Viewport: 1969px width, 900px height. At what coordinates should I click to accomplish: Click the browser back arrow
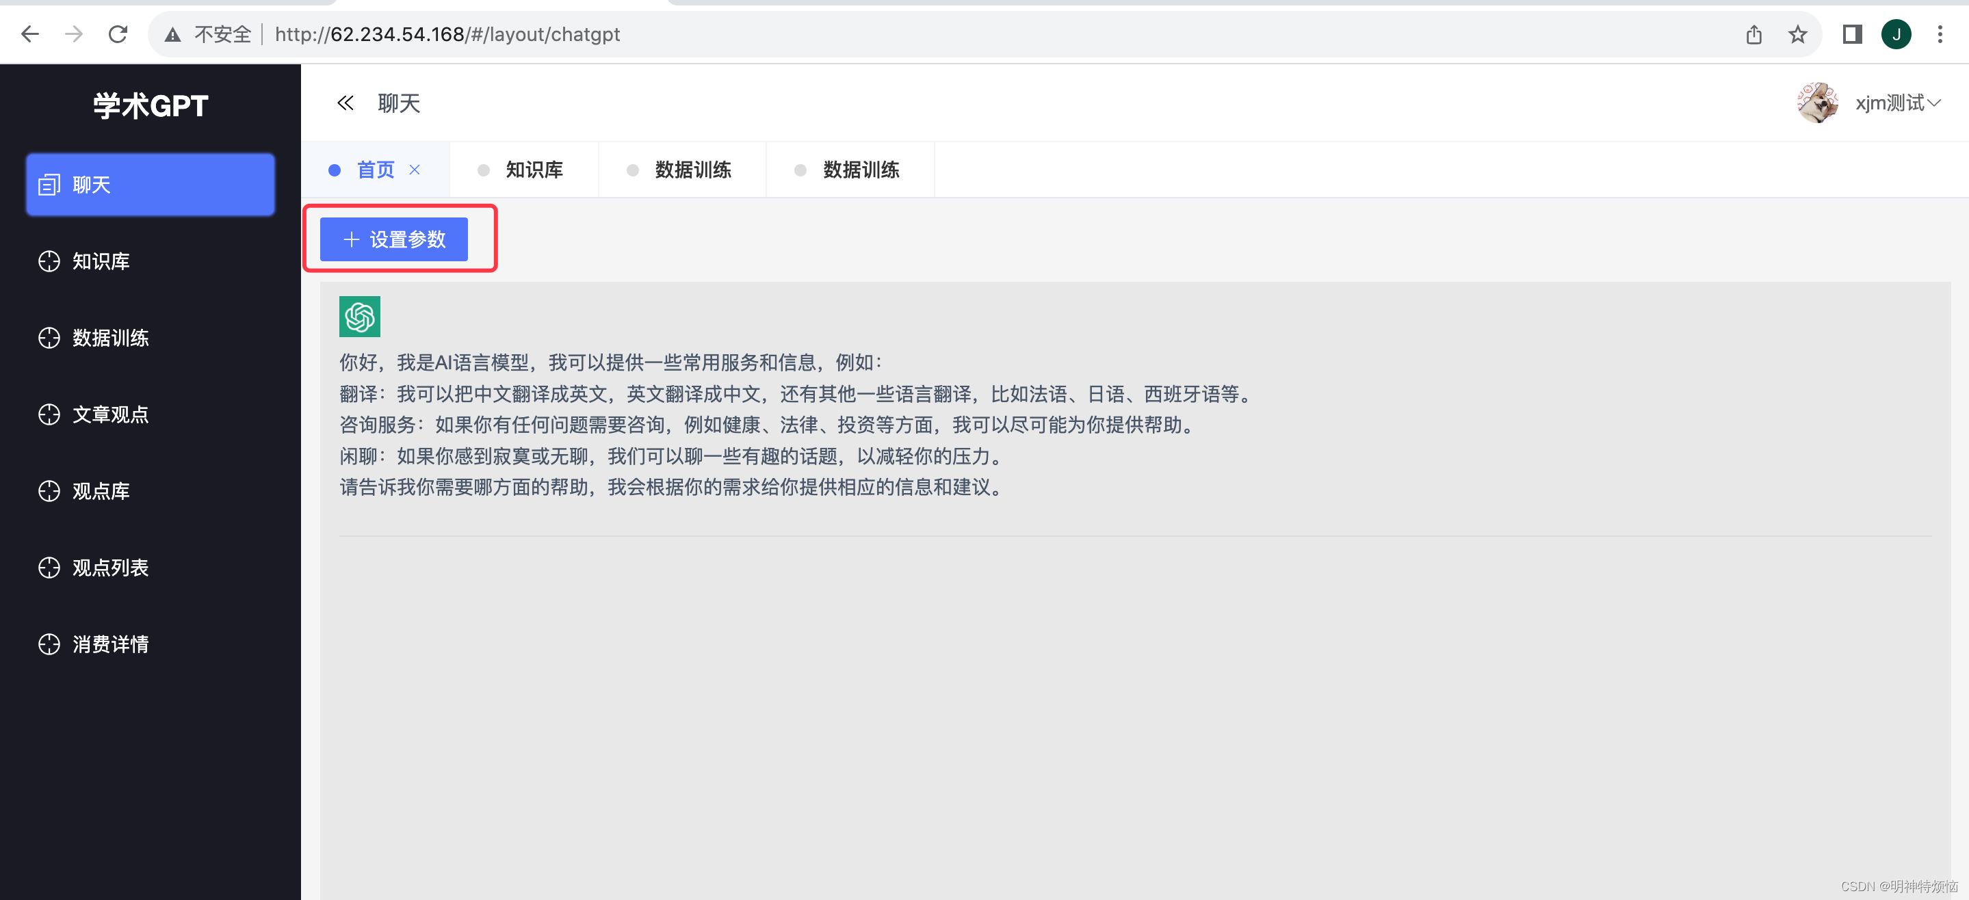point(30,34)
